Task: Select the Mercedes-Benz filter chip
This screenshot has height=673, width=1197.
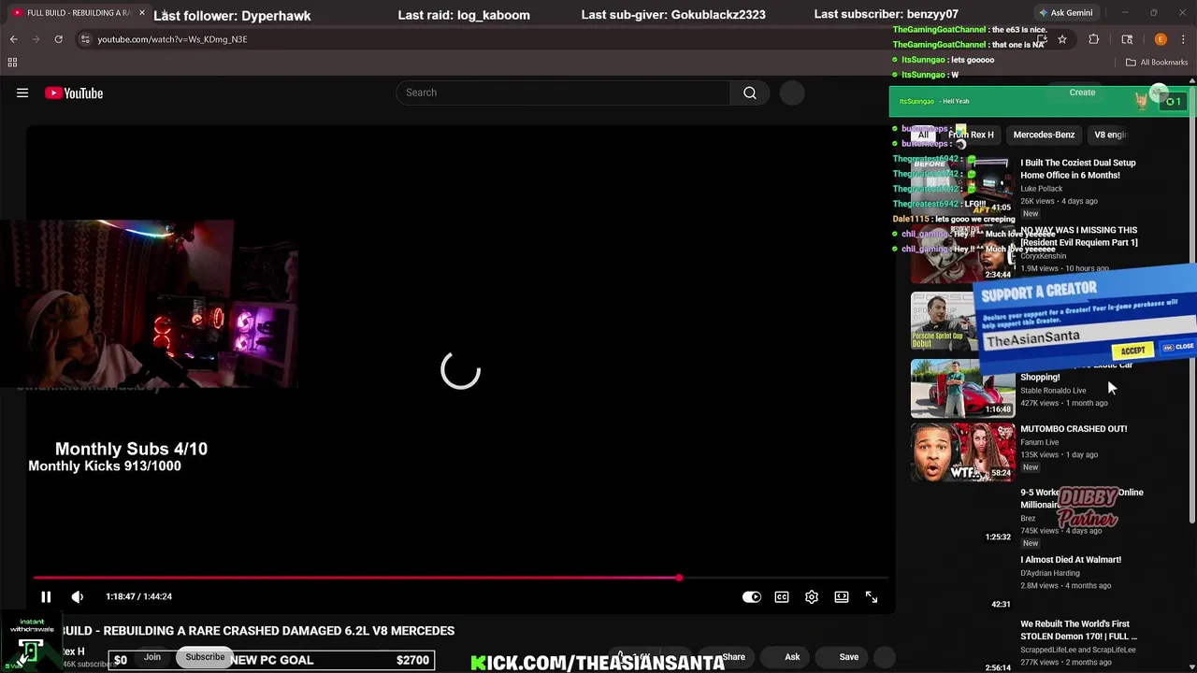Action: (x=1044, y=135)
